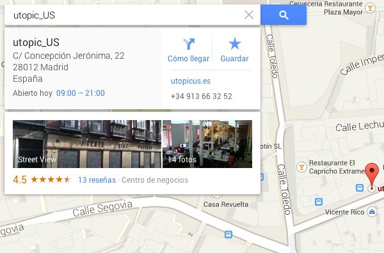Click the Abierto hoy text

click(x=33, y=93)
